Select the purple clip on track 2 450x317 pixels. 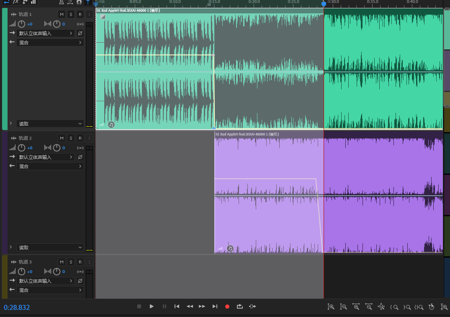[x=268, y=159]
